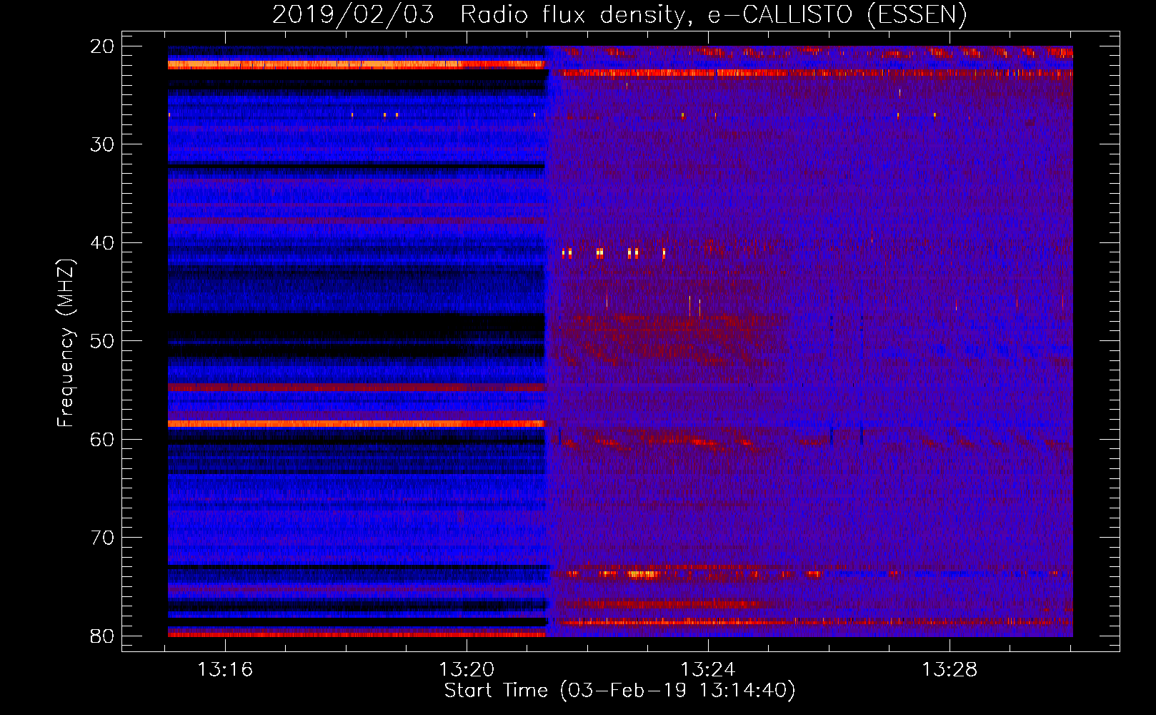The width and height of the screenshot is (1156, 715).
Task: Click the 20 frequency tick label
Action: click(102, 46)
